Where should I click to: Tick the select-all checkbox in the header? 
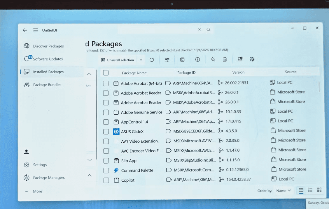click(106, 73)
